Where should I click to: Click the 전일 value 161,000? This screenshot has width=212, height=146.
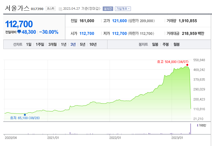pos(87,21)
